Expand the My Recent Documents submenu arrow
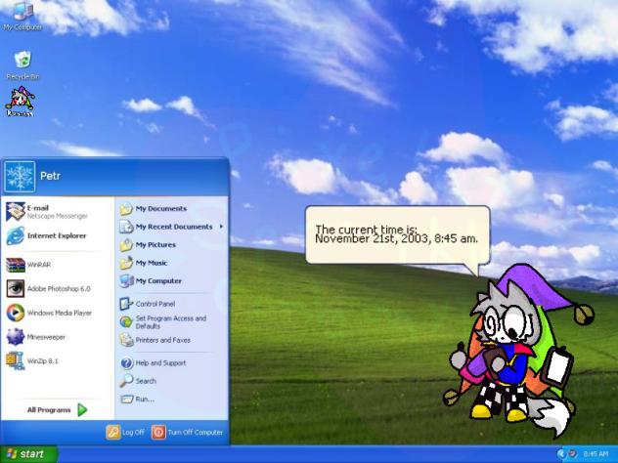The height and width of the screenshot is (463, 618). pos(222,227)
